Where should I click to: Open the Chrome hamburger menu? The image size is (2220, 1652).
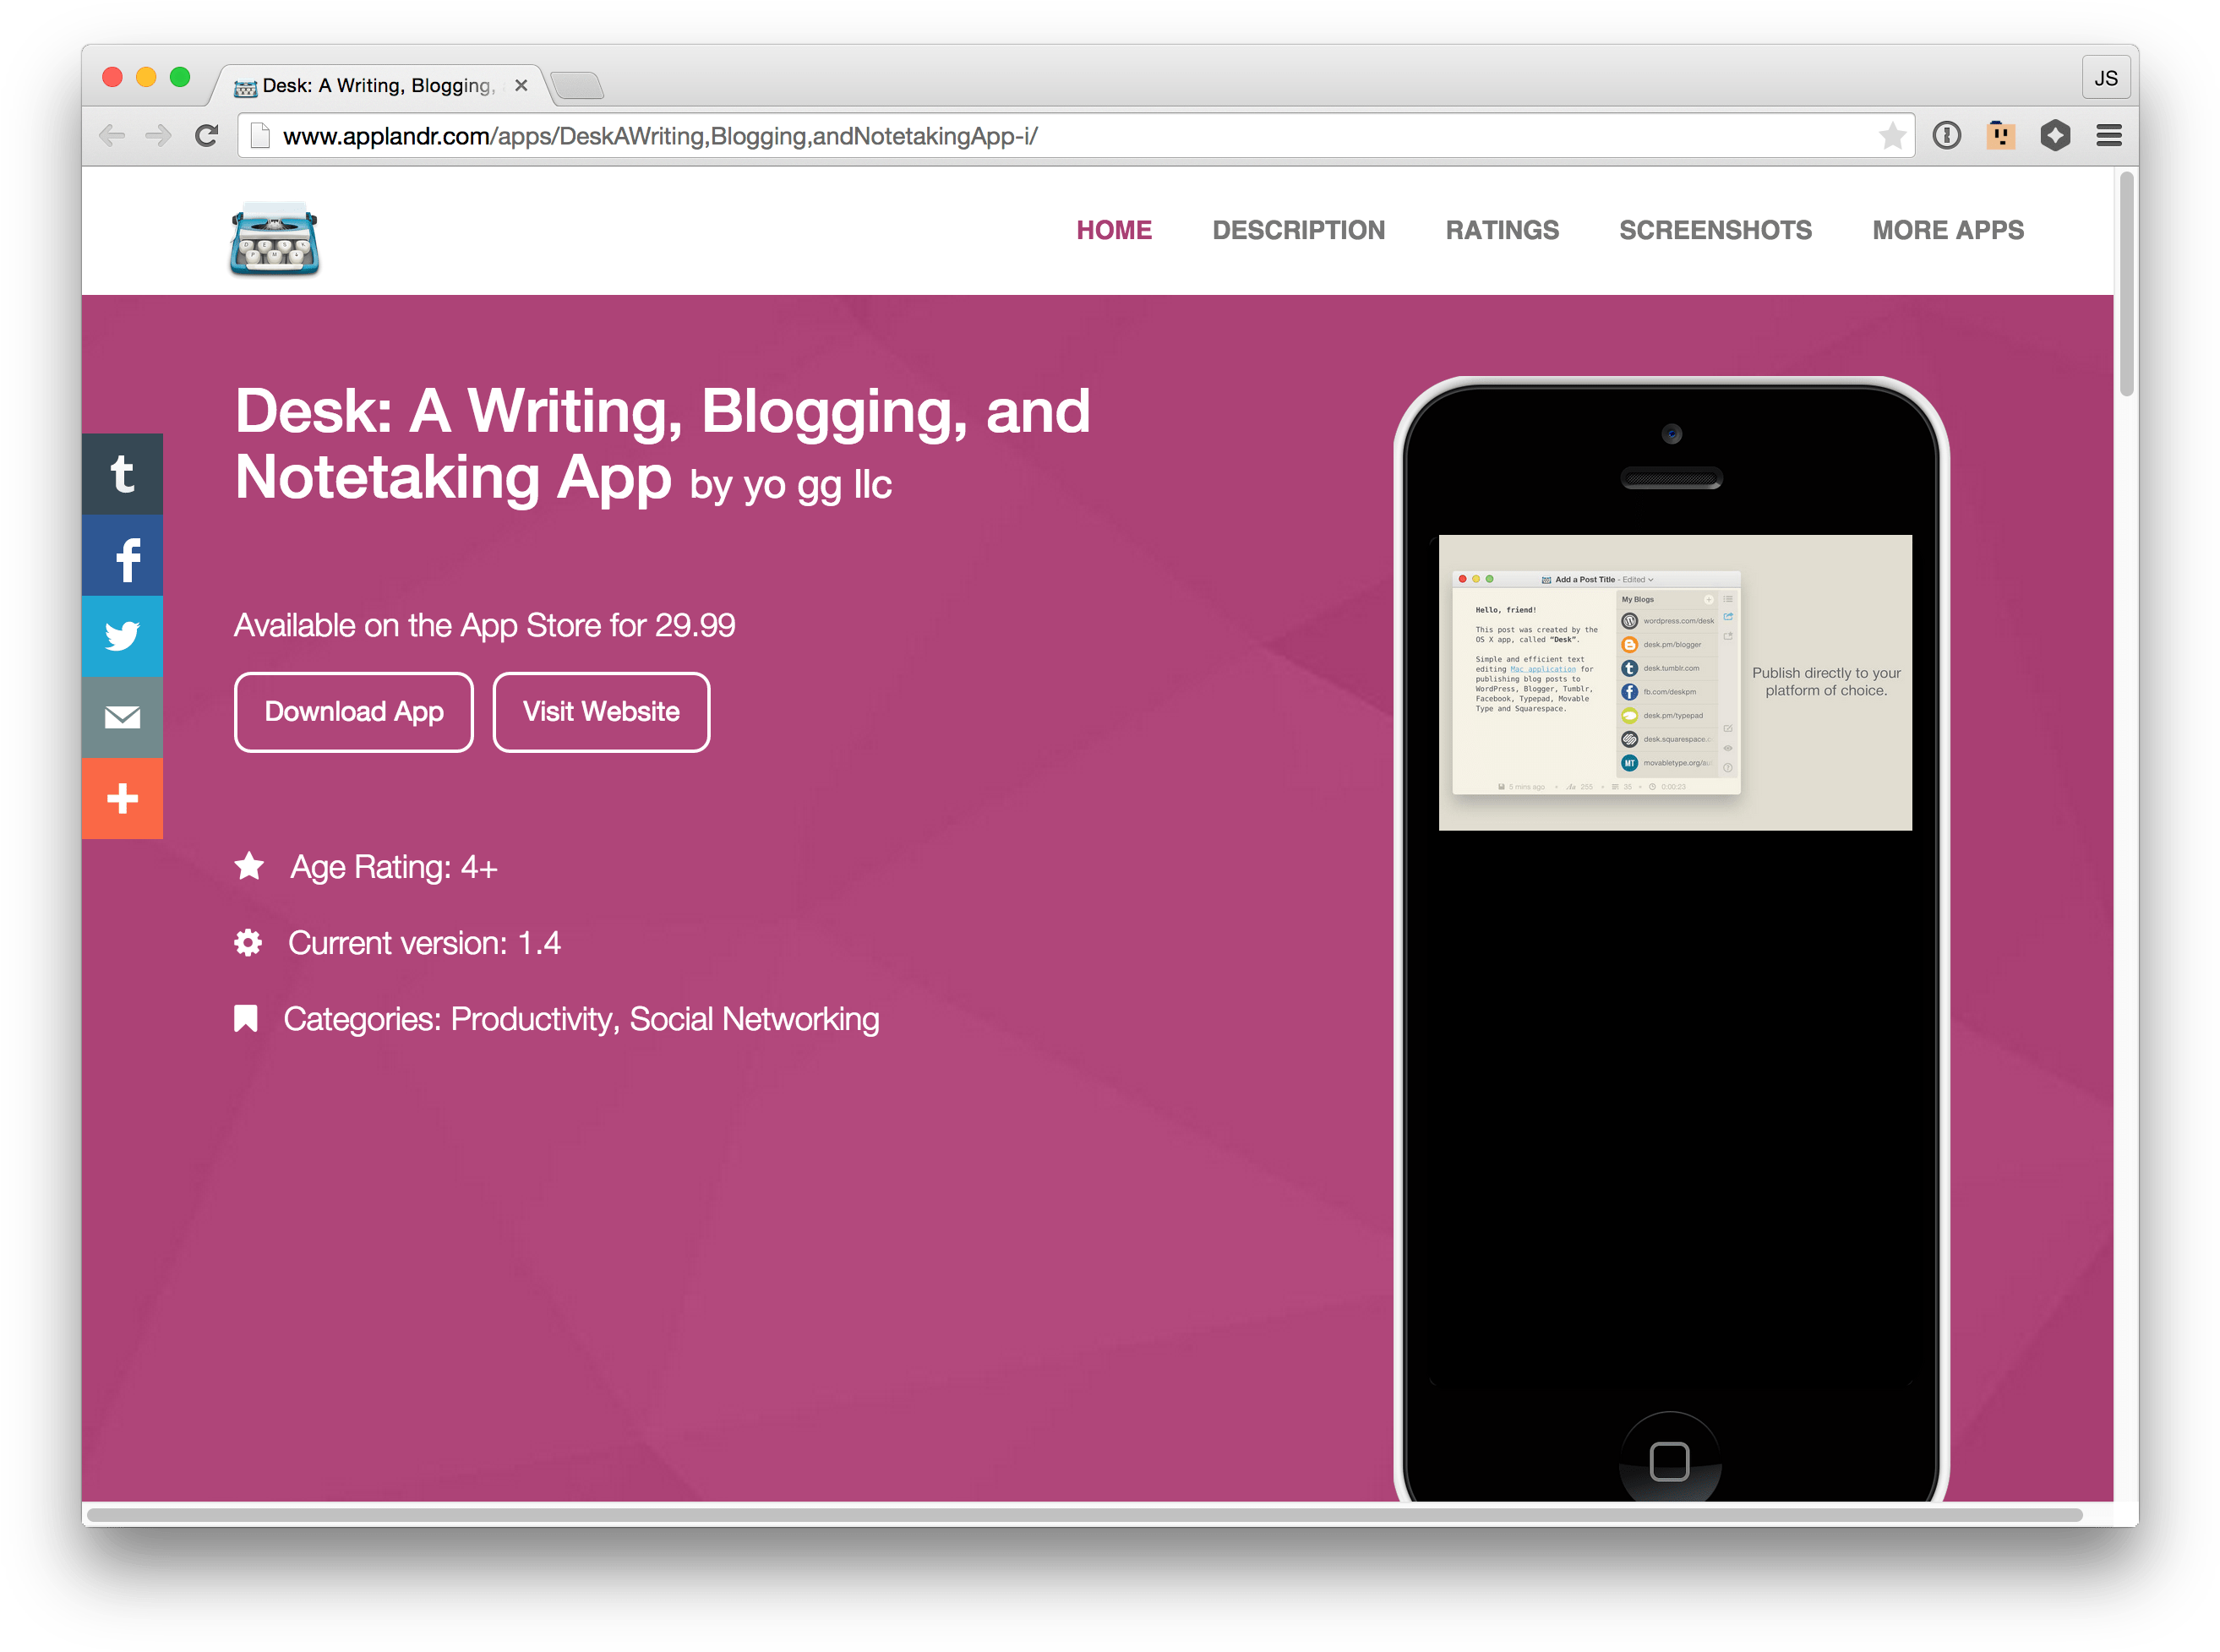[x=2109, y=135]
